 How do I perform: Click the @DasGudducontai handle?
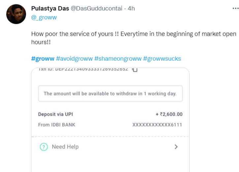[x=96, y=9]
